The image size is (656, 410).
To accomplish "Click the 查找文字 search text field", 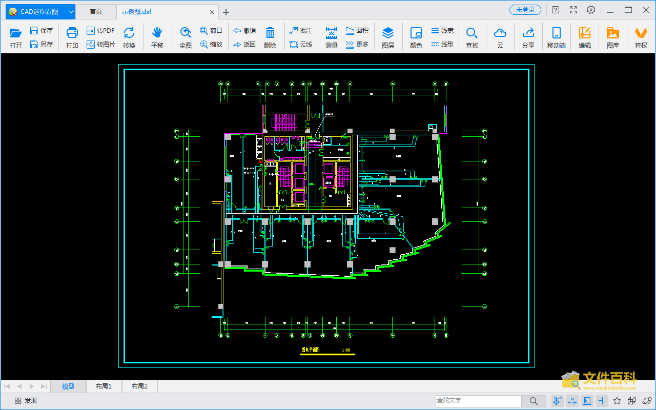I will [478, 401].
